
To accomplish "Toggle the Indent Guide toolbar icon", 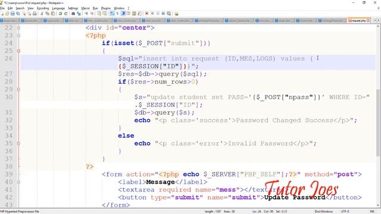I will point(123,14).
